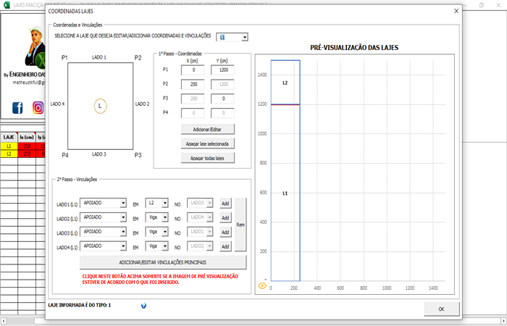Screen dimensions: 507x326
Task: Expand the LADO1 support type dropdown
Action: [x=123, y=204]
